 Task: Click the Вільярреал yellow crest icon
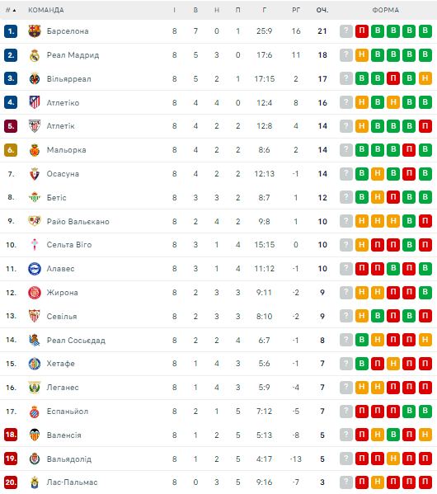point(35,79)
